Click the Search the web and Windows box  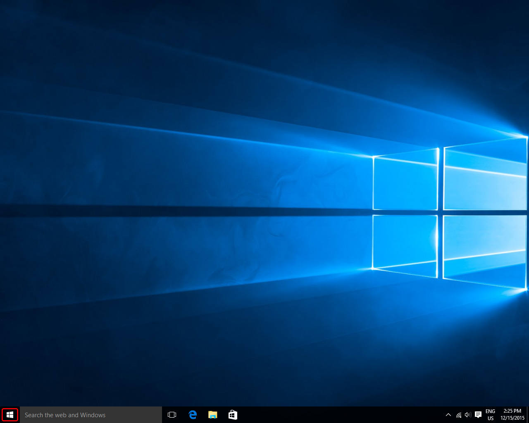pos(91,415)
